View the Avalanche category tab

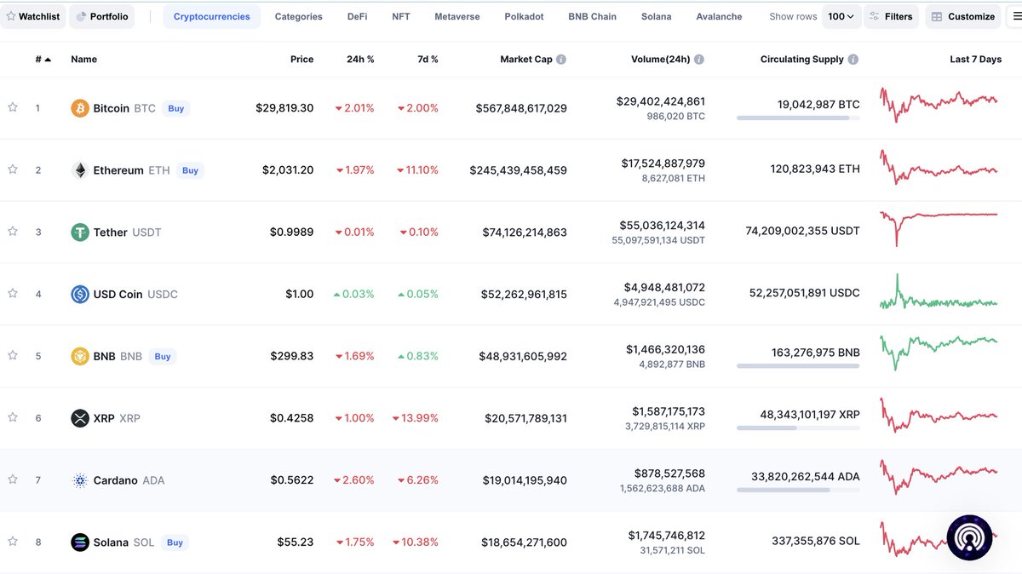point(719,16)
